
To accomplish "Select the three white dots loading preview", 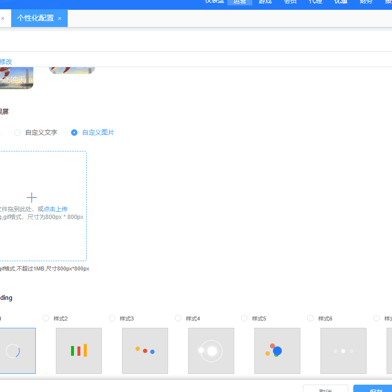I will (x=343, y=351).
